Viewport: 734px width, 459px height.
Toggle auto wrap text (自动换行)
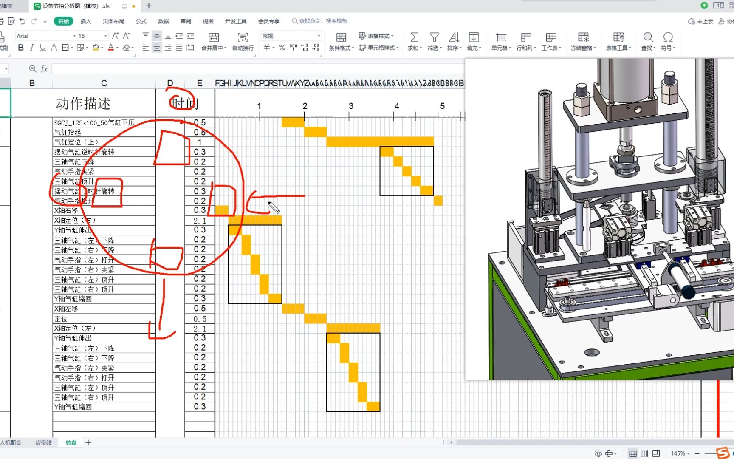[243, 42]
